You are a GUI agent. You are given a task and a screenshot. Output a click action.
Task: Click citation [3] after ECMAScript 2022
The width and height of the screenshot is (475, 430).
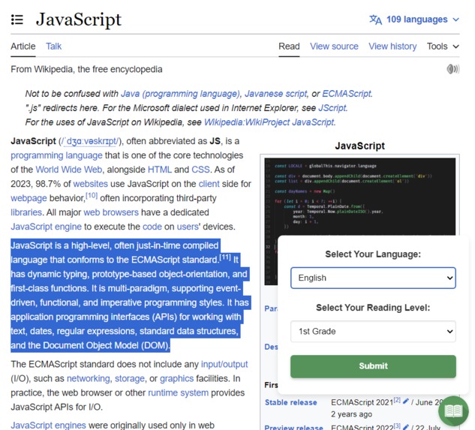point(397,425)
